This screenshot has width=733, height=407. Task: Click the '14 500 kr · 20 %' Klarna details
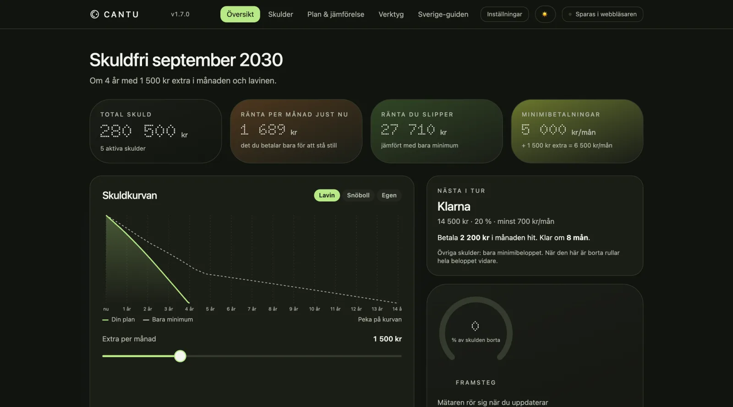(x=496, y=222)
